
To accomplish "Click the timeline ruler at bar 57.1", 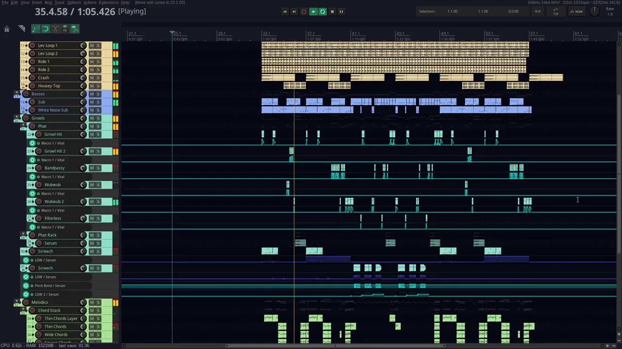I will [534, 34].
